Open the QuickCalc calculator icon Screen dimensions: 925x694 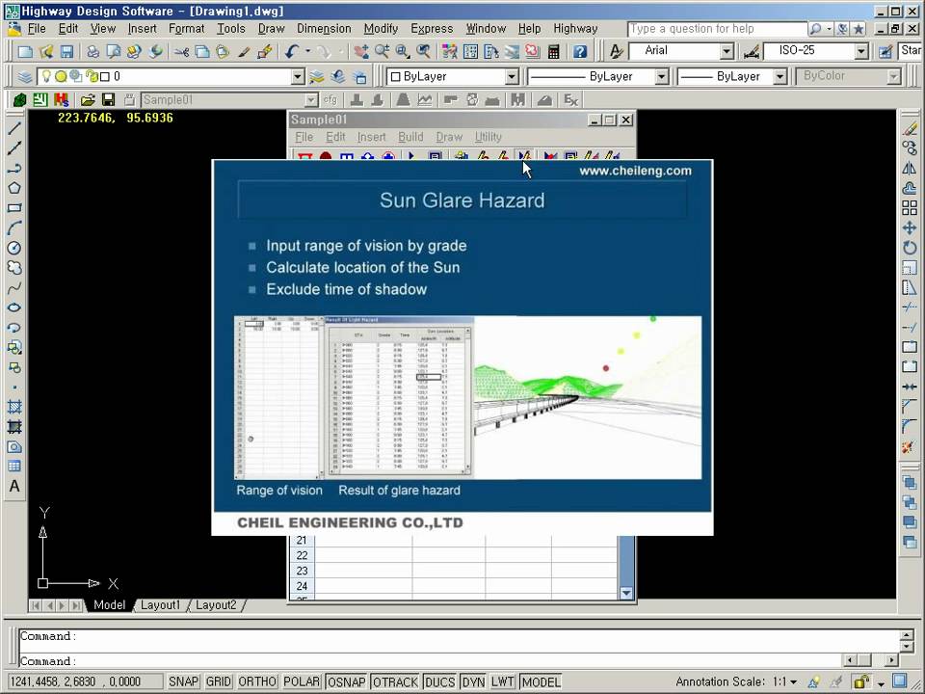click(x=553, y=52)
